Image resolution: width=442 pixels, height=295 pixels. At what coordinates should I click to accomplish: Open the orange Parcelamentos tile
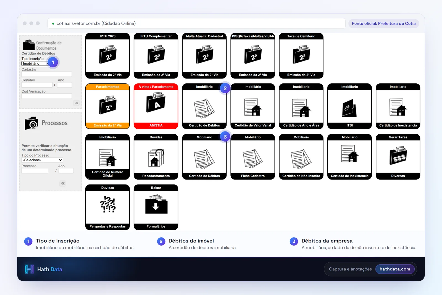107,106
